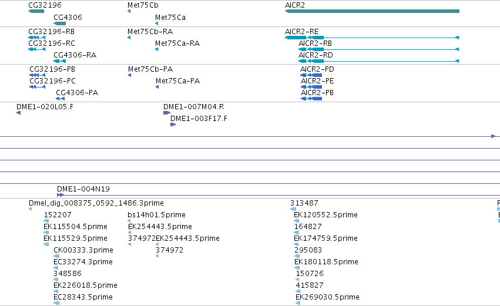Click the EC28343.5prime EST label

tap(83, 297)
